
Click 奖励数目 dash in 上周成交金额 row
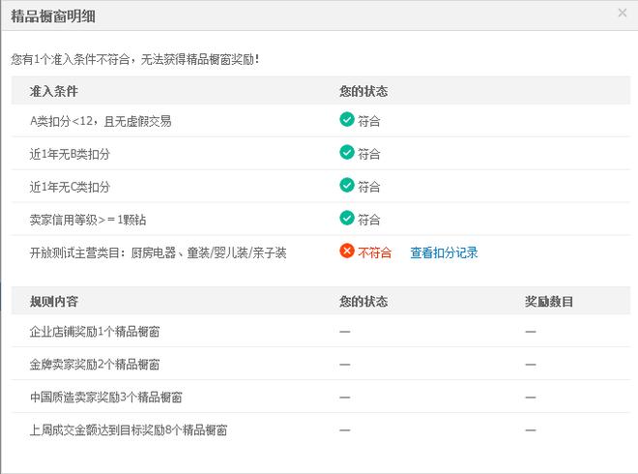[x=530, y=430]
